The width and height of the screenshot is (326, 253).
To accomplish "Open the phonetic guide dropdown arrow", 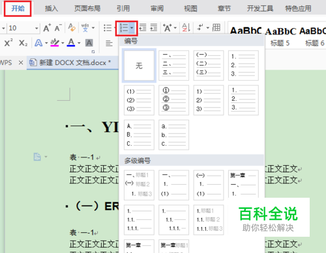I will [93, 28].
